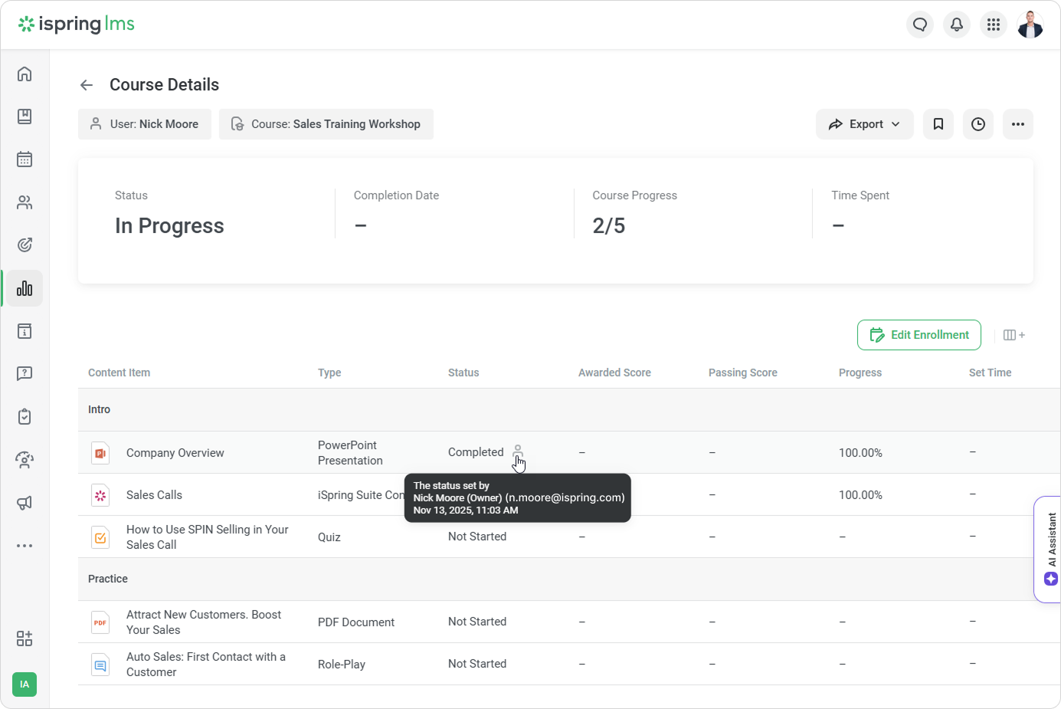Open the report schedule clock icon
1061x709 pixels.
pos(978,124)
